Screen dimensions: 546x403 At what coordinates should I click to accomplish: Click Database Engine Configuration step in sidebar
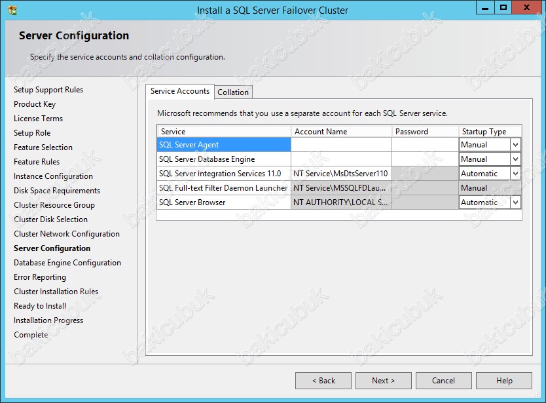pos(67,263)
